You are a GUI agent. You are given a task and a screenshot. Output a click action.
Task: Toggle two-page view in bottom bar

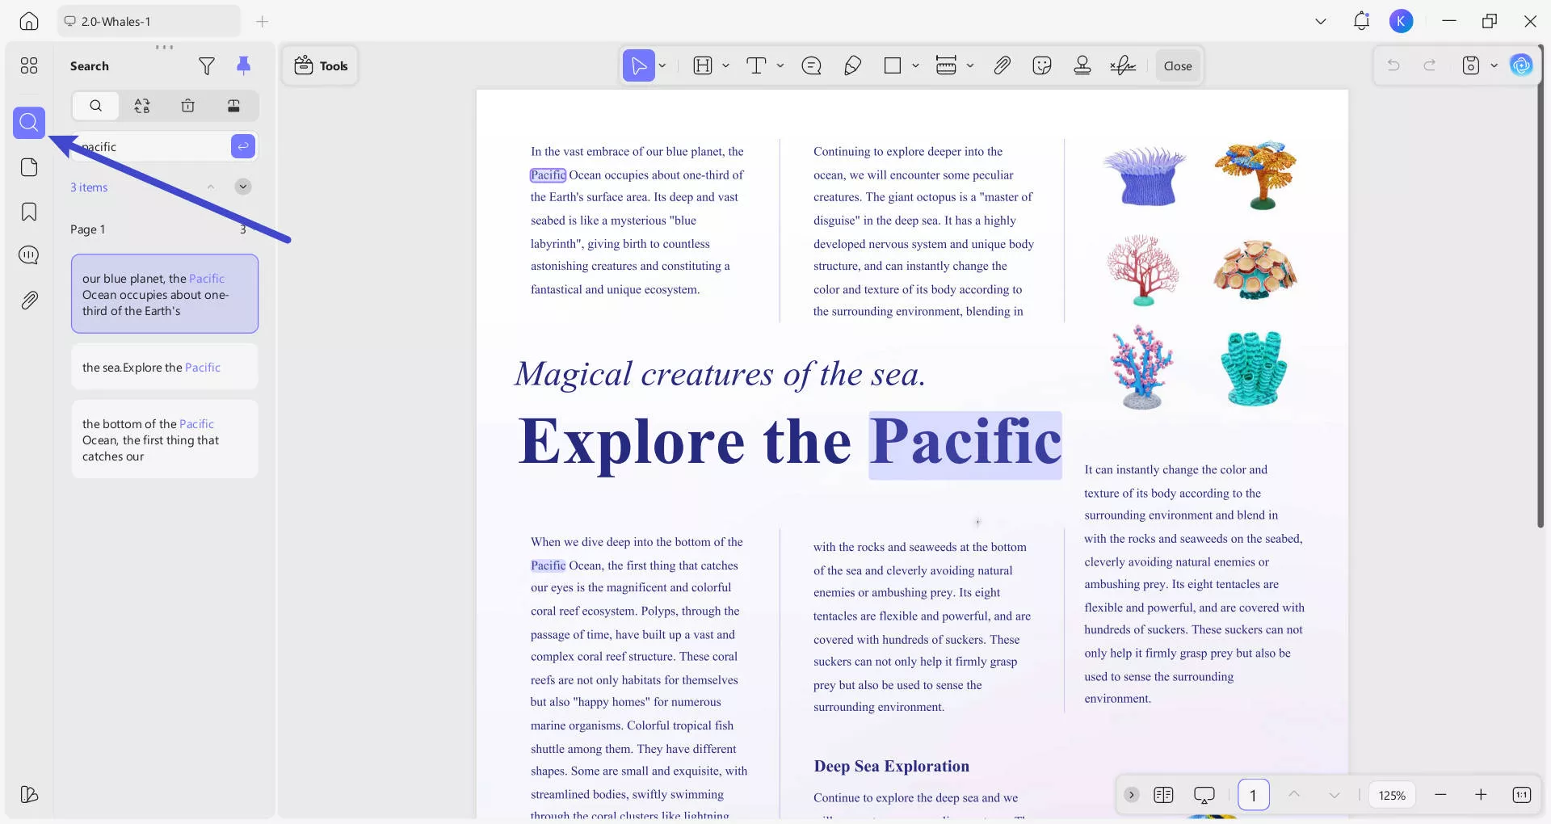[x=1163, y=795]
